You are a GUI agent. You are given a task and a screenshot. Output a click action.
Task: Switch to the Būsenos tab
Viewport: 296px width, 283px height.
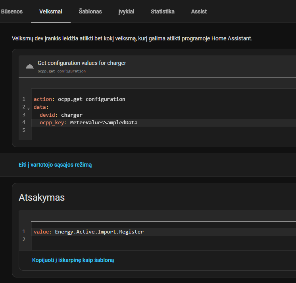12,11
